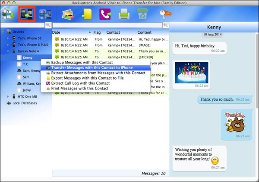Choose Print Messages with this Contact
The width and height of the screenshot is (259, 182).
[96, 88]
